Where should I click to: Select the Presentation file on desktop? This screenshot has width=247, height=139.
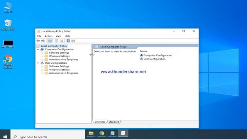(8, 44)
